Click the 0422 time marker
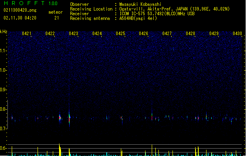The width and height of the screenshot is (246, 156). [x=50, y=34]
